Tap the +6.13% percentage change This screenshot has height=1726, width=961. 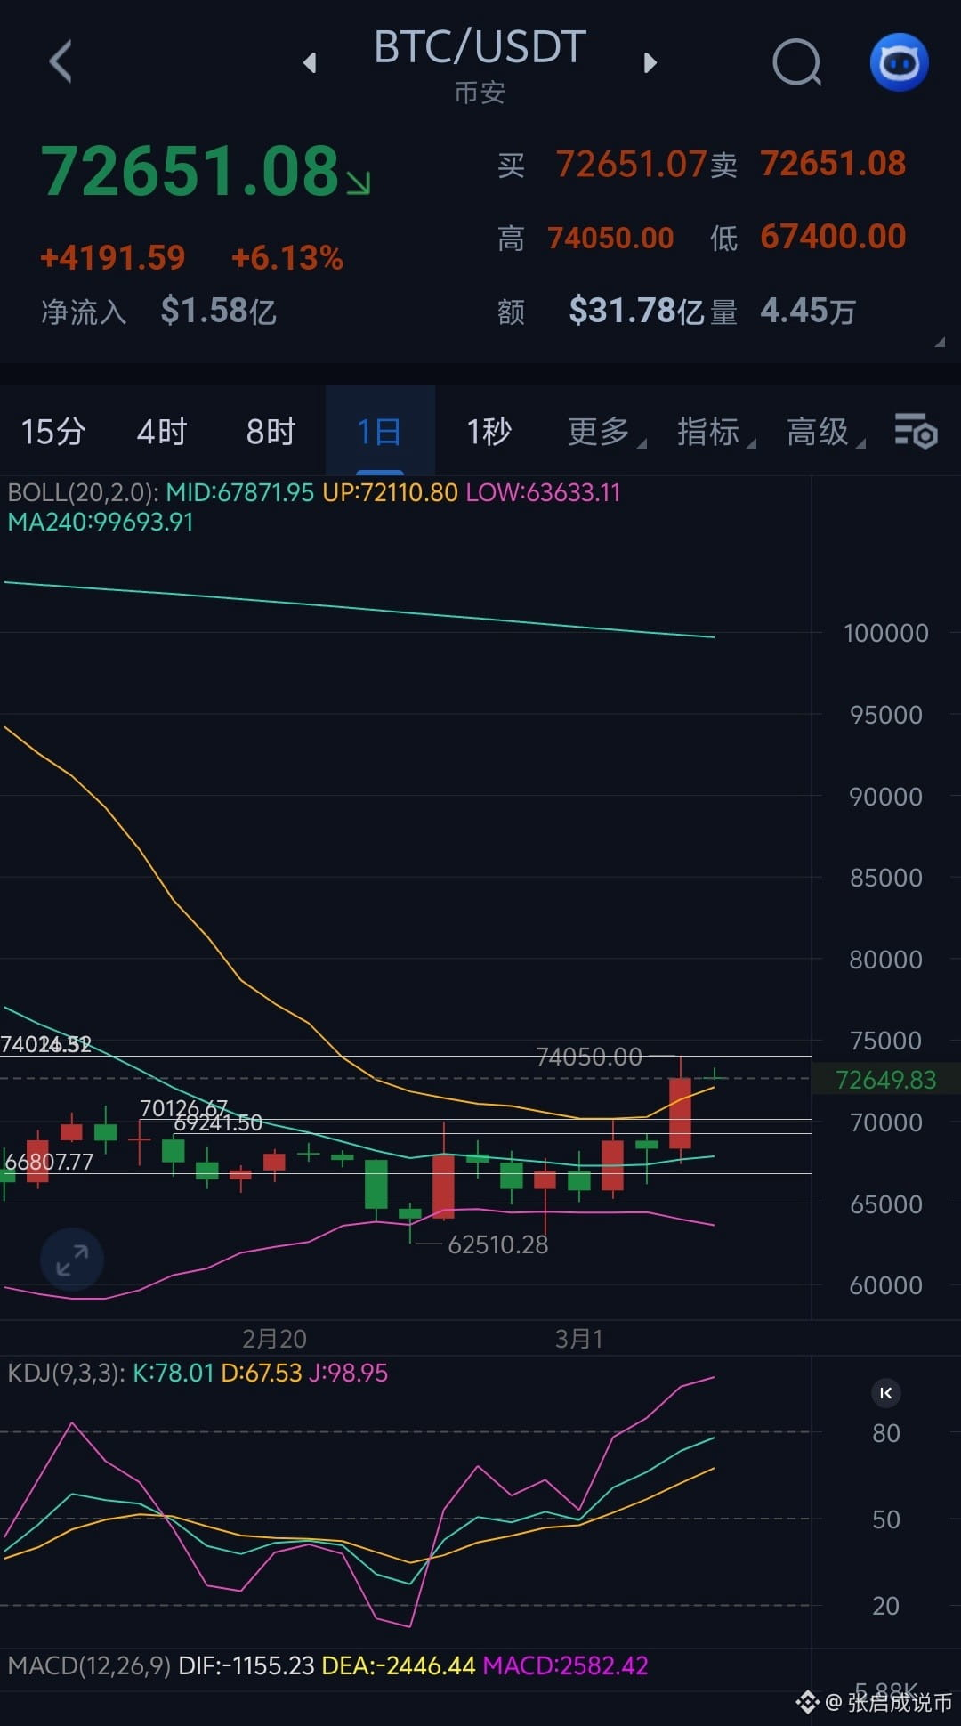coord(287,258)
